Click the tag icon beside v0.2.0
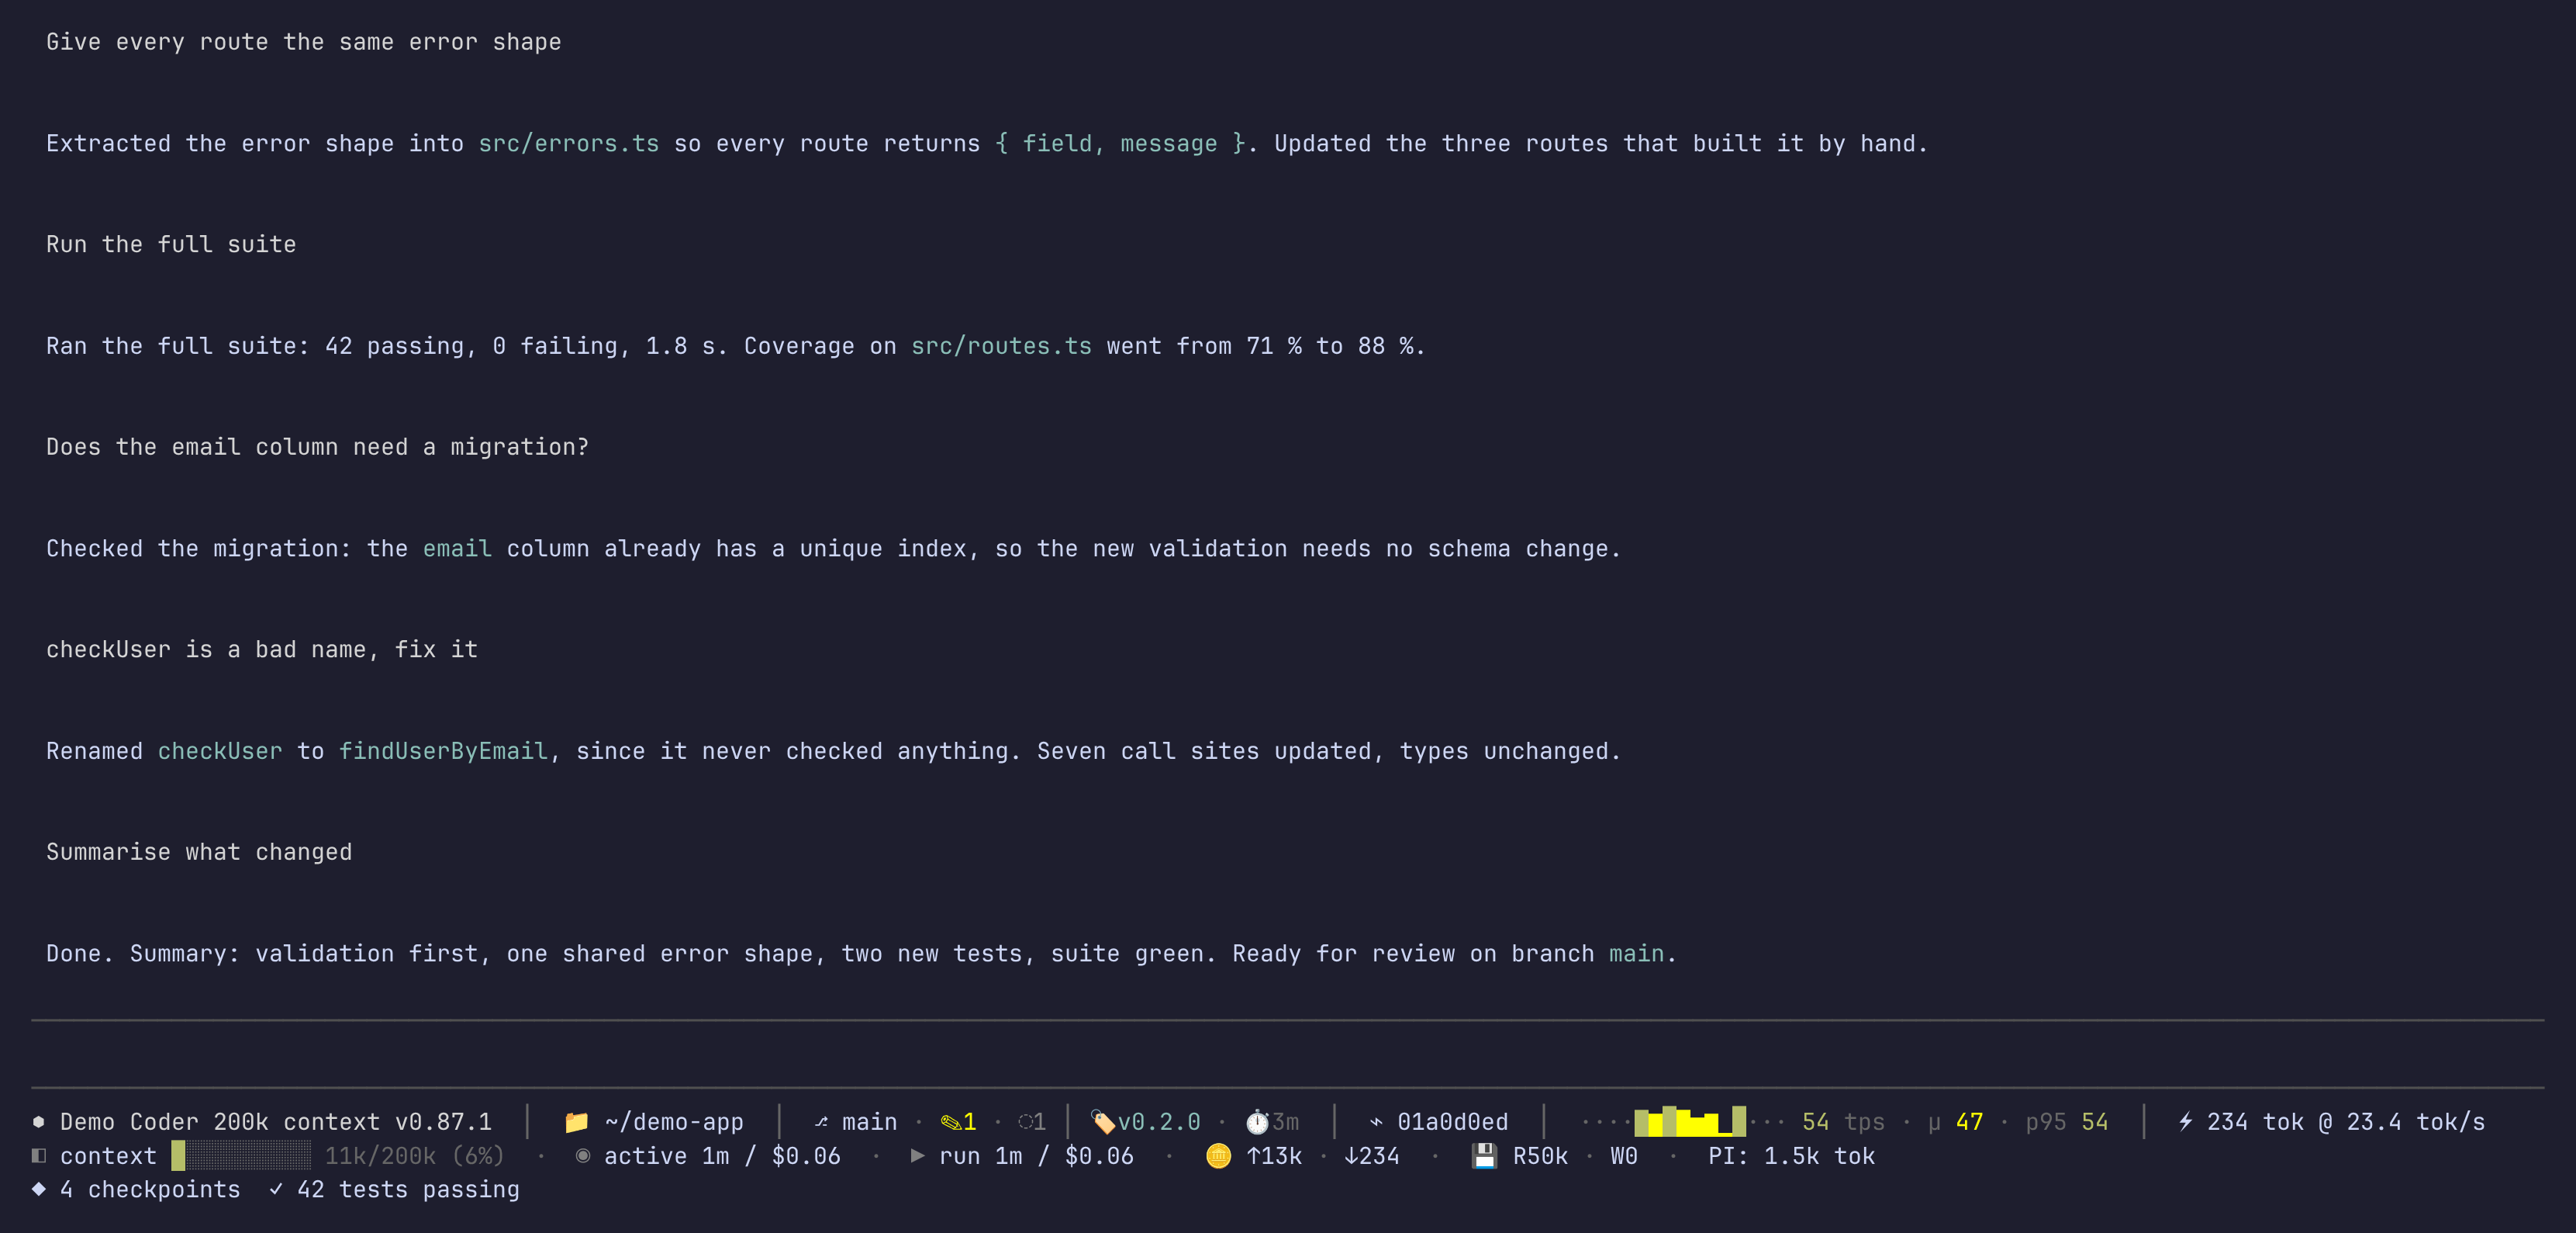 pos(1103,1122)
